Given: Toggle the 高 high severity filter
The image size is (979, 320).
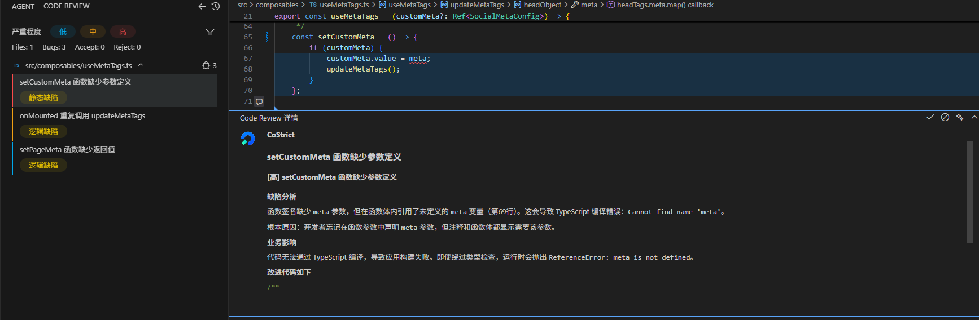Looking at the screenshot, I should 123,32.
